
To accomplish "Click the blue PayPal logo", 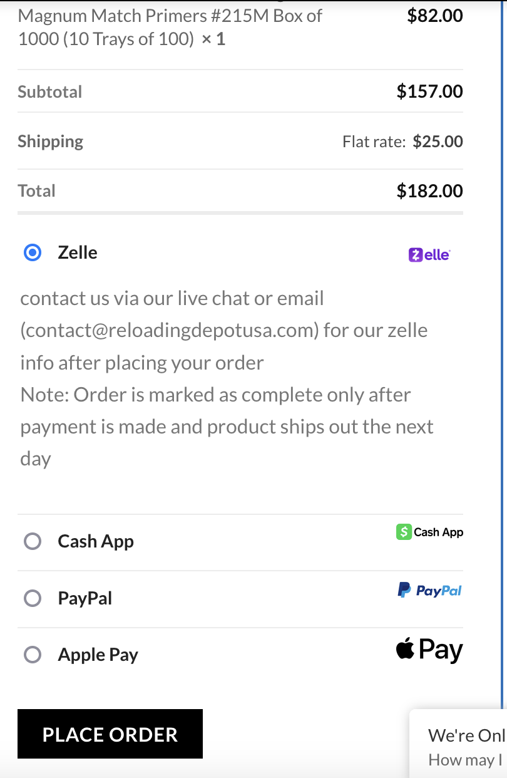I will (x=430, y=590).
